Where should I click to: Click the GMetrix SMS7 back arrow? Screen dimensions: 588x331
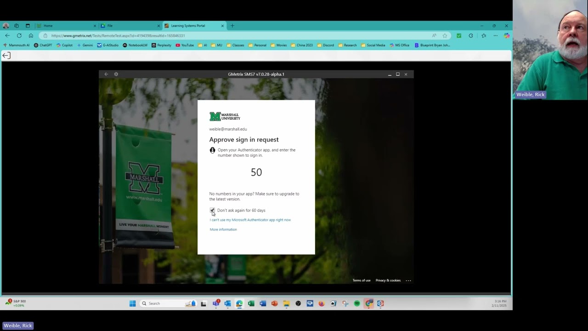[x=106, y=74]
